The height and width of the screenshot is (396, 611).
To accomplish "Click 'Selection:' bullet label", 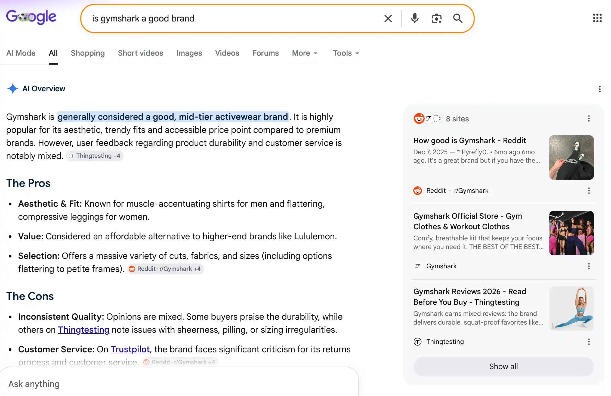I will pos(39,256).
